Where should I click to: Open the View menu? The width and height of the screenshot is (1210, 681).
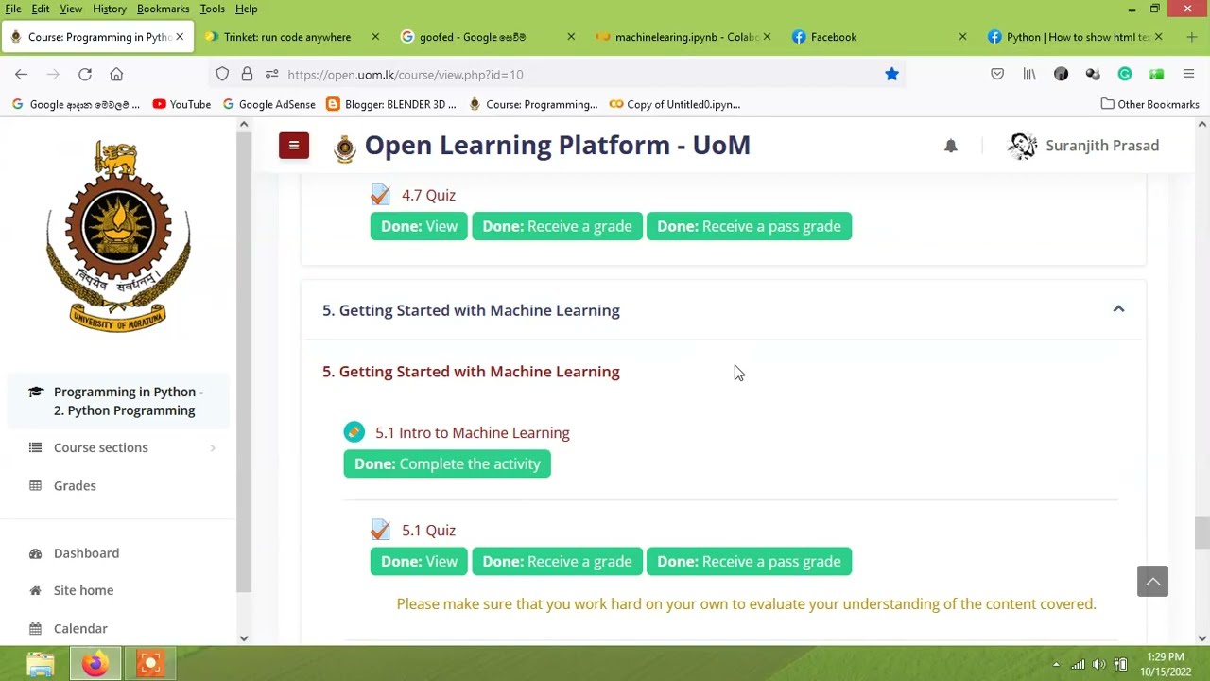point(71,9)
